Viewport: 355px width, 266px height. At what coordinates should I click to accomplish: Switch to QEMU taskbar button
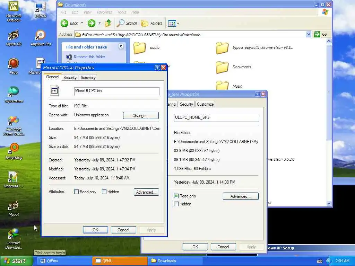click(120, 261)
